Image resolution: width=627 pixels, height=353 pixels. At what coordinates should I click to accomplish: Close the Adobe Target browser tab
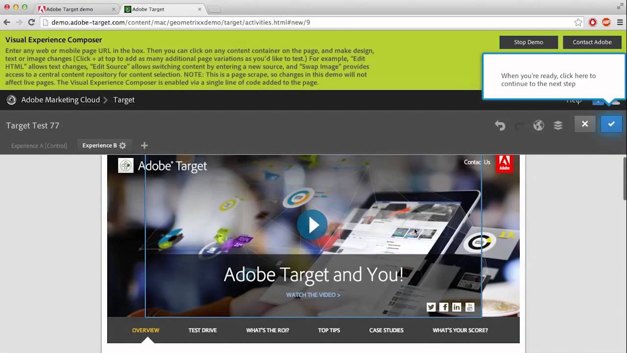coord(199,9)
